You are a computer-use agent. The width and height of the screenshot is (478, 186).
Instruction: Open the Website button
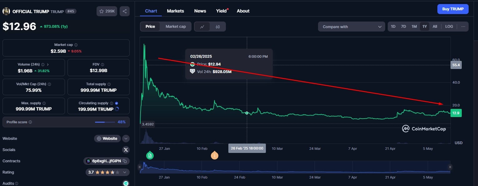click(x=107, y=139)
